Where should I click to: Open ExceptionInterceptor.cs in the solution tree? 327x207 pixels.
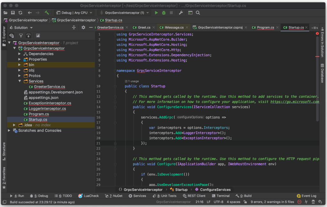point(50,103)
